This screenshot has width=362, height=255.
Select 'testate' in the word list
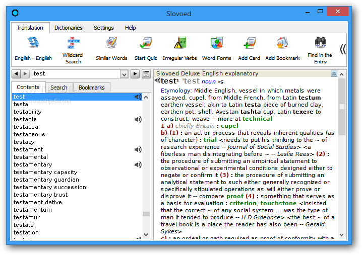(77, 225)
